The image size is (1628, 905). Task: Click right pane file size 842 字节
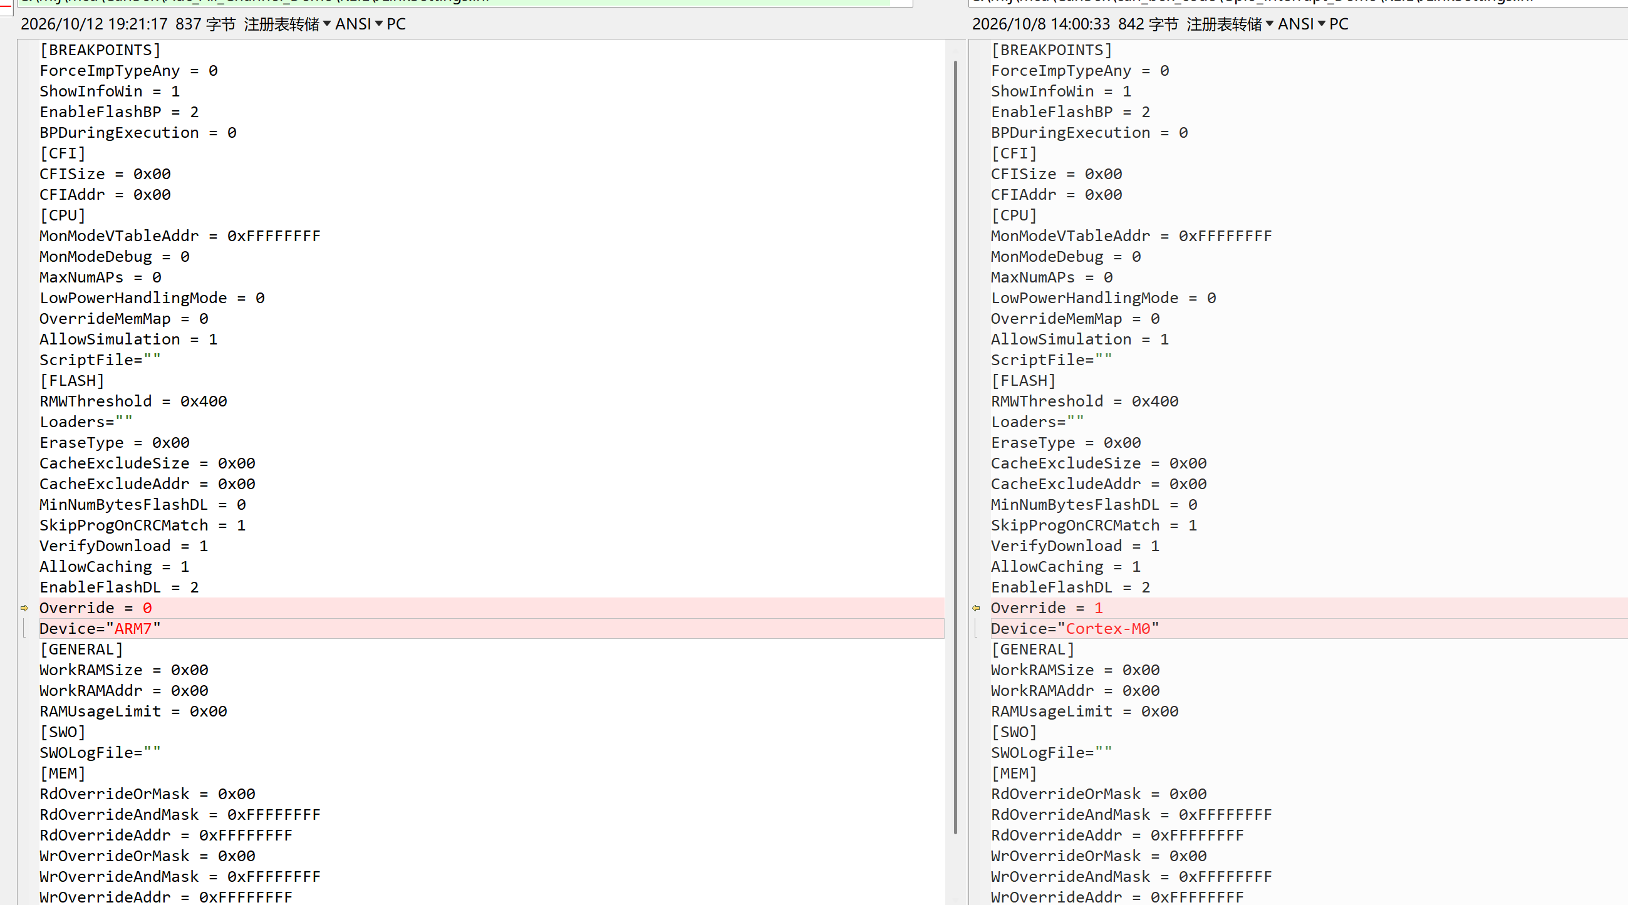[x=1148, y=24]
